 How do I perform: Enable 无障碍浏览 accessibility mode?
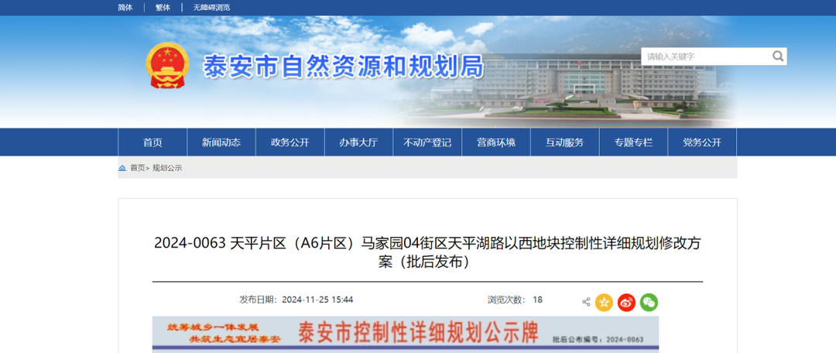click(x=211, y=7)
